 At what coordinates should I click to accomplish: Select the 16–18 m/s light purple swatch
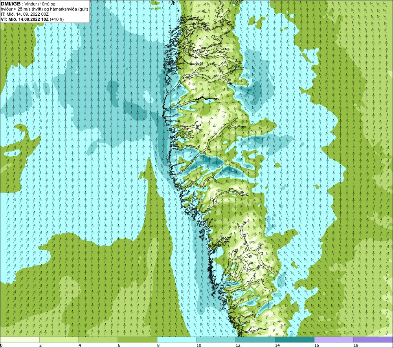pyautogui.click(x=334, y=339)
